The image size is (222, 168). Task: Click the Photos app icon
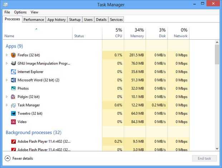(x=13, y=88)
